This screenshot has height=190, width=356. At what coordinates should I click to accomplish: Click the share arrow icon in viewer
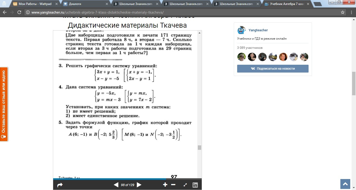coord(60,185)
